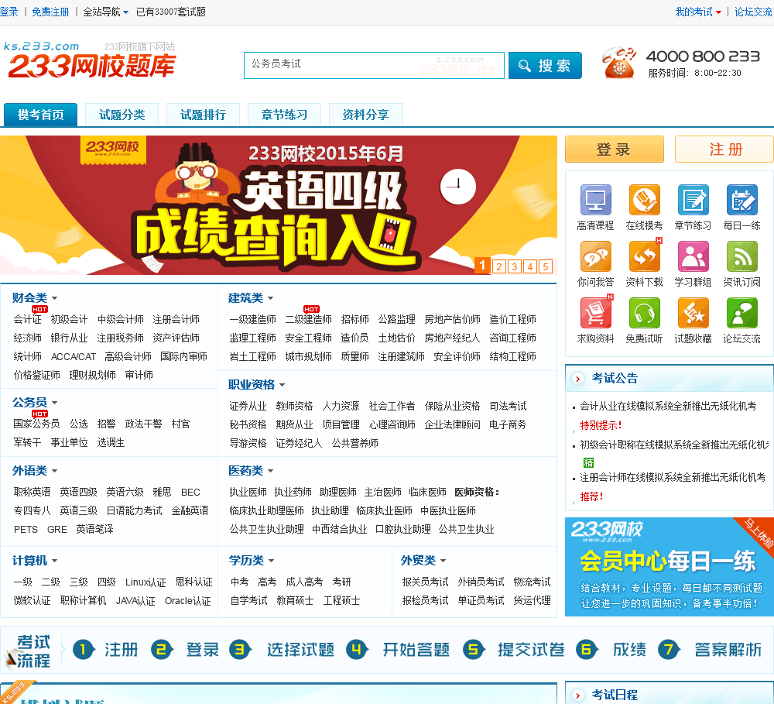Image resolution: width=774 pixels, height=704 pixels.
Task: Open the 每日一练 calendar icon
Action: click(742, 200)
